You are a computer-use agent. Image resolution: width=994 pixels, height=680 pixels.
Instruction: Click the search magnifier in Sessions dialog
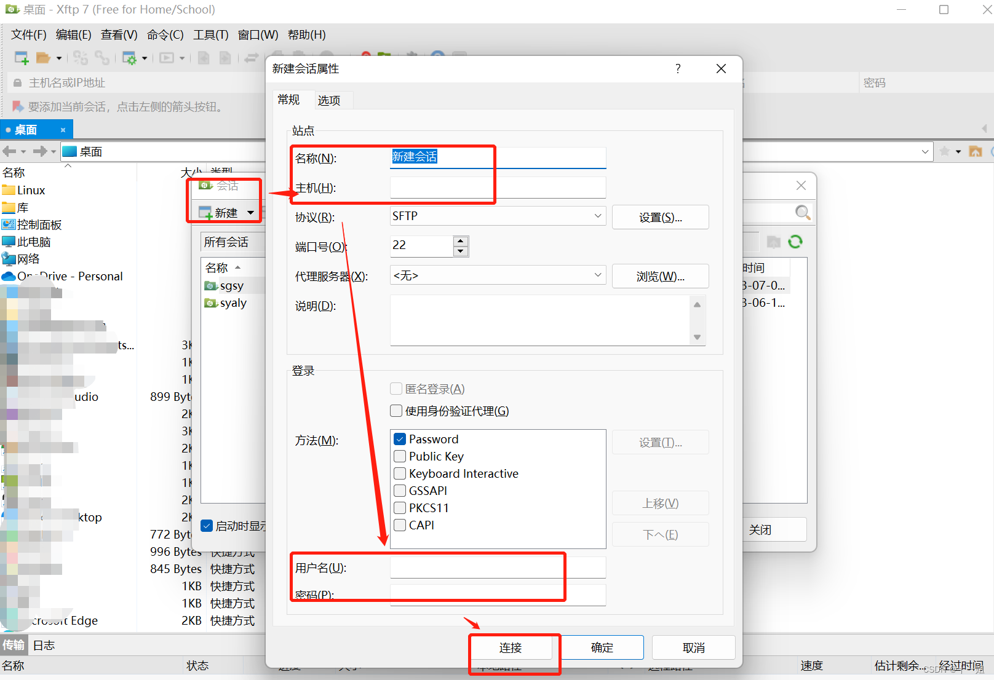(x=802, y=212)
